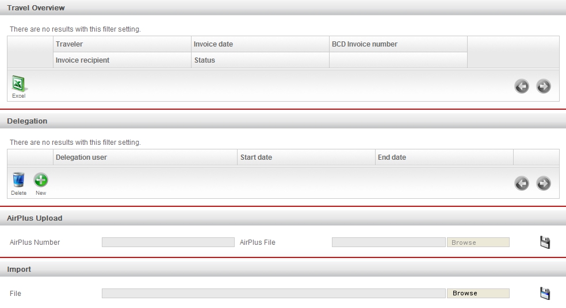The width and height of the screenshot is (566, 308).
Task: Browse for an AirPlus file
Action: pyautogui.click(x=479, y=242)
